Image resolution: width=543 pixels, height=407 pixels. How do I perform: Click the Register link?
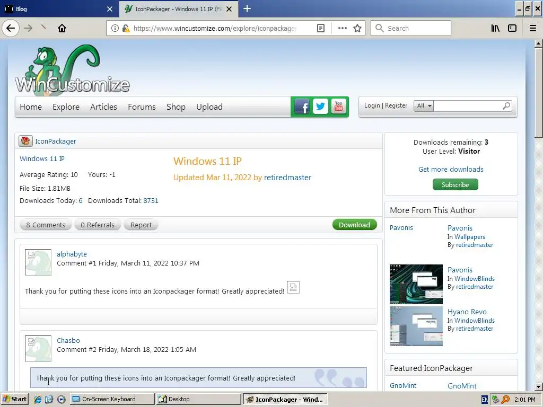tap(396, 105)
